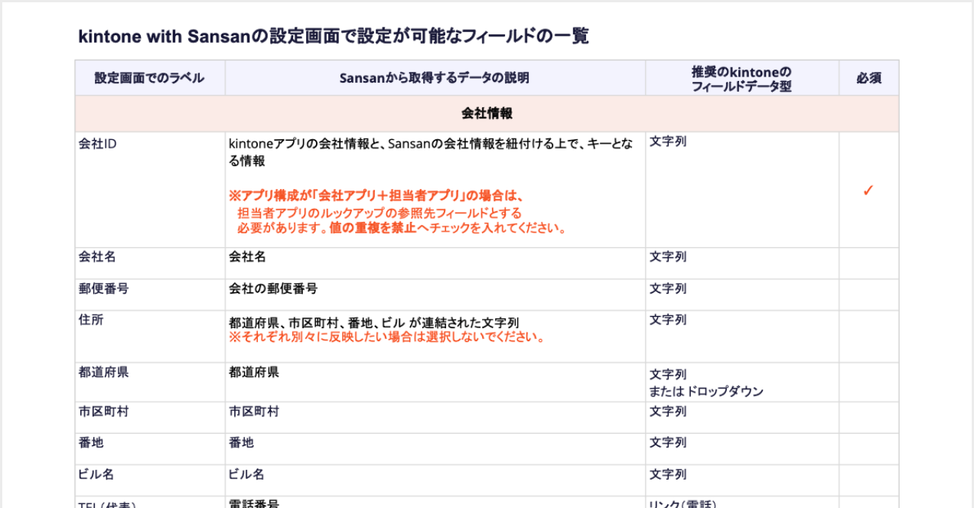Screen dimensions: 974x508
Task: Select the 市区町村 label in first column
Action: (103, 412)
